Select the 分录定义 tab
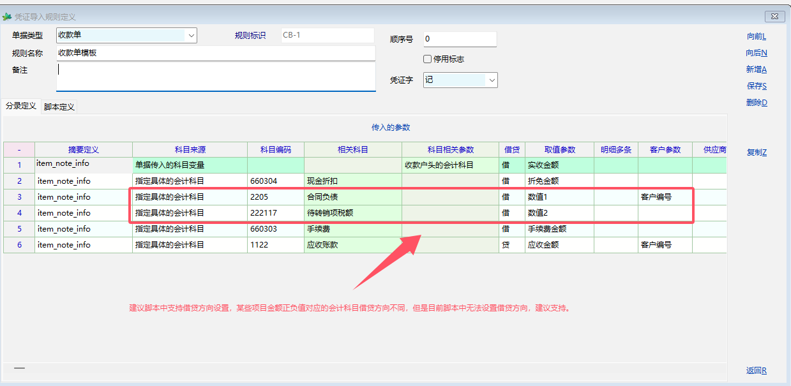Screen dimensions: 791x386 coord(21,106)
